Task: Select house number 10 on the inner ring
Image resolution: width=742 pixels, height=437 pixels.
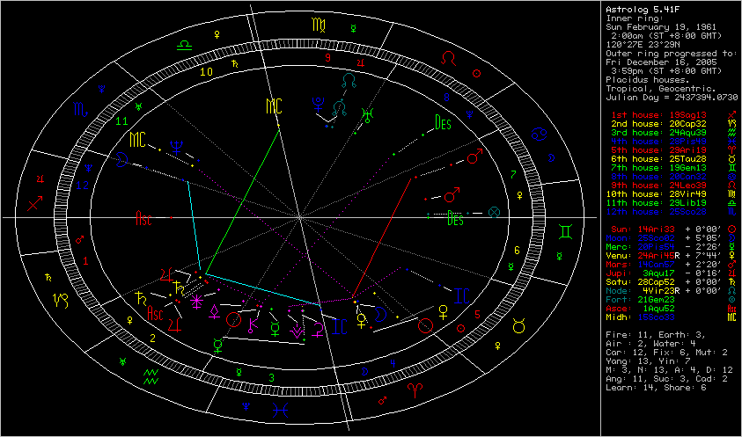Action: tap(207, 72)
